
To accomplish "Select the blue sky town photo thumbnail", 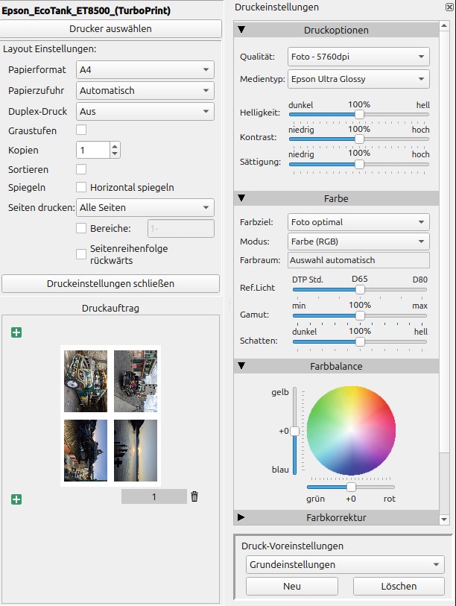I will 86,450.
